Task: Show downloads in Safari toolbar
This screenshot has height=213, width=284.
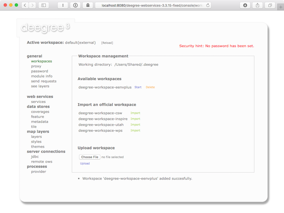Action: (245, 5)
